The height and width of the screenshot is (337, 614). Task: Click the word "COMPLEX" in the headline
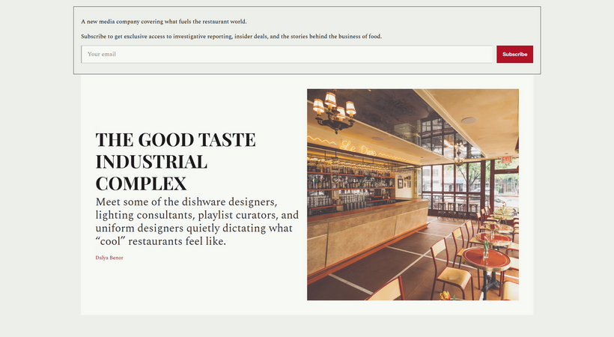(x=141, y=183)
